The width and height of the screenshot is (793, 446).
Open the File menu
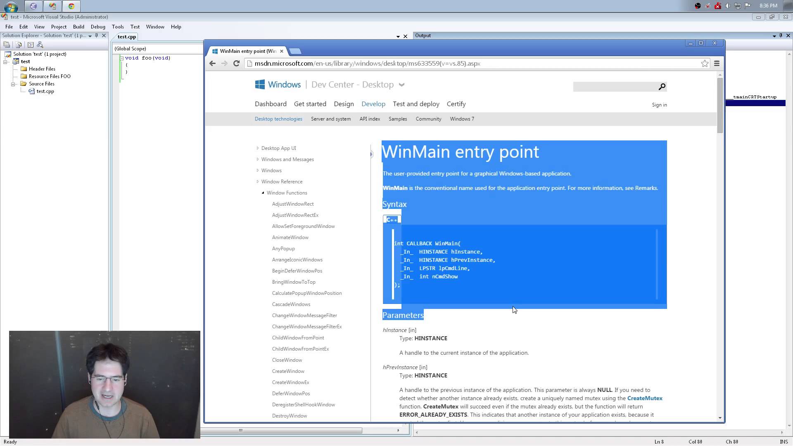9,26
